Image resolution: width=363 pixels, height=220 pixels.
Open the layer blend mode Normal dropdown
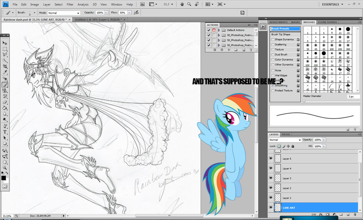(285, 140)
